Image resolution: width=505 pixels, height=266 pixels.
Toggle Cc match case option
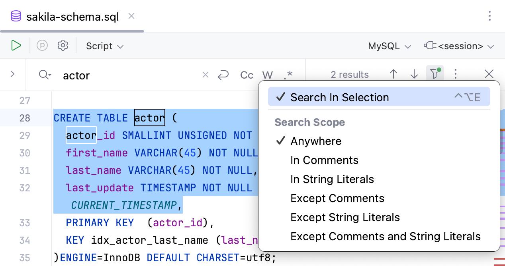247,75
